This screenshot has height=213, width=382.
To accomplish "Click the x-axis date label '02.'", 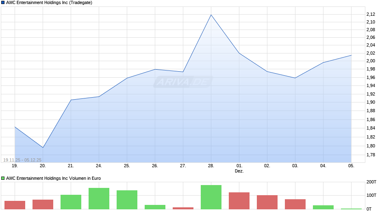I will pos(267,166).
